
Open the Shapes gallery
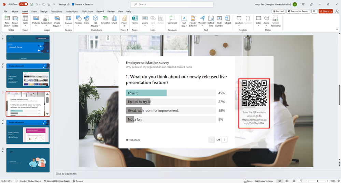(79, 21)
